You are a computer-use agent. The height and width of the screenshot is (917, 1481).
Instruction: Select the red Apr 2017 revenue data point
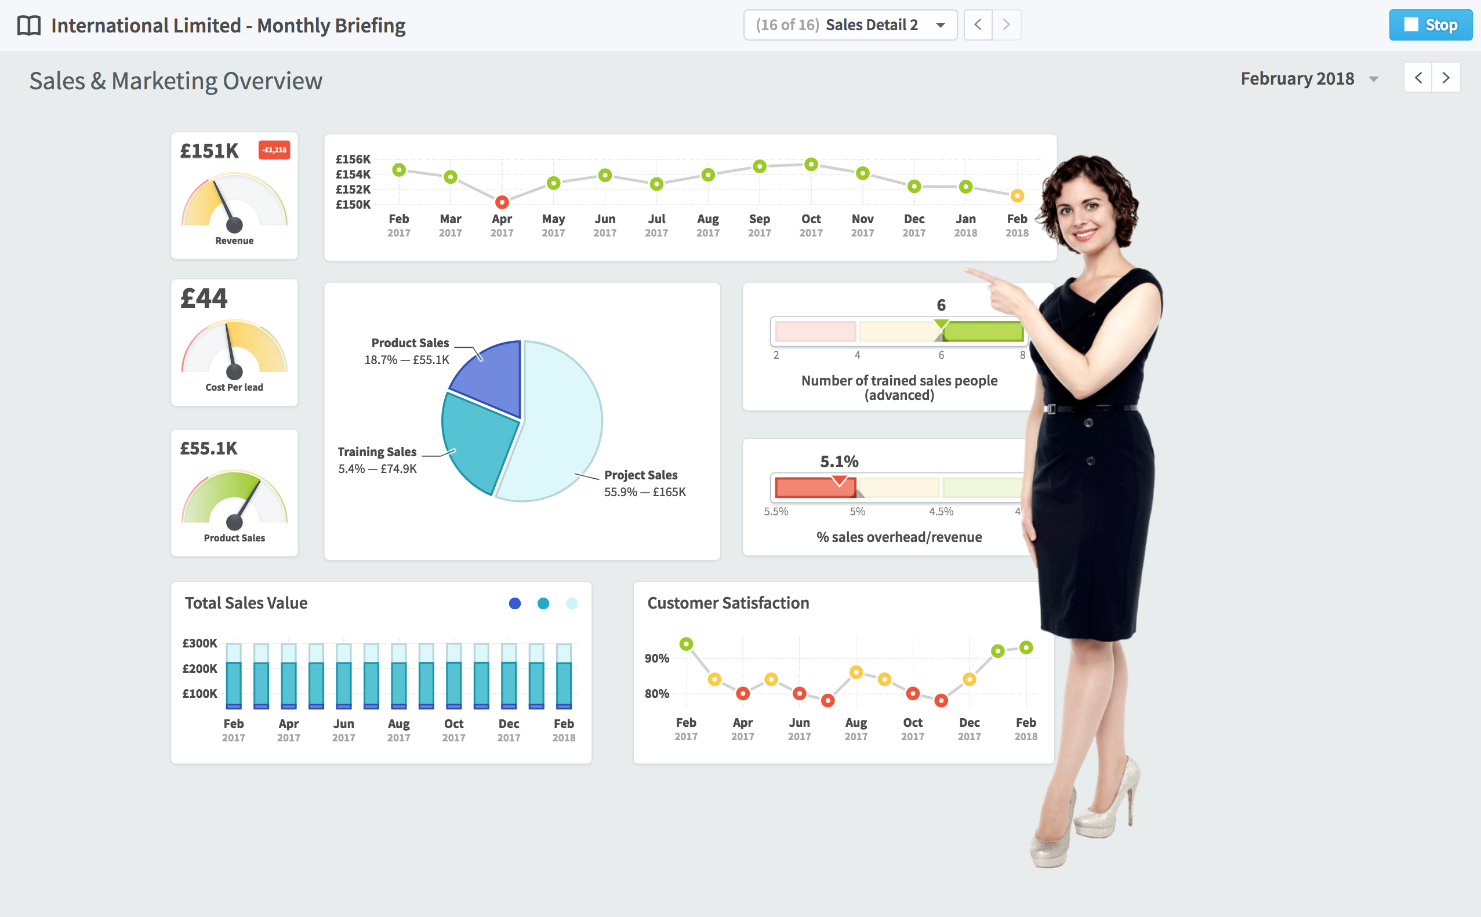[502, 202]
